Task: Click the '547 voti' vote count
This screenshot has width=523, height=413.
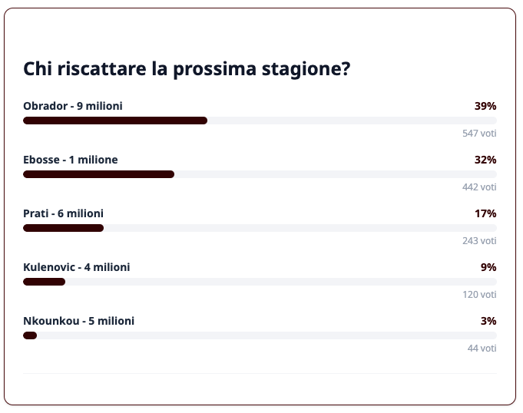Action: pyautogui.click(x=479, y=134)
